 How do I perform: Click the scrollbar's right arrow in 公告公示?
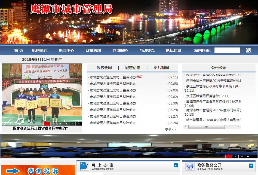pos(238,127)
